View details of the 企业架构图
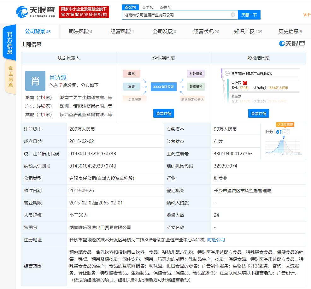 [x=164, y=113]
